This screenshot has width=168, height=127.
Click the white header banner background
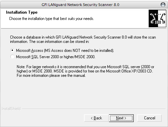pos(75,18)
